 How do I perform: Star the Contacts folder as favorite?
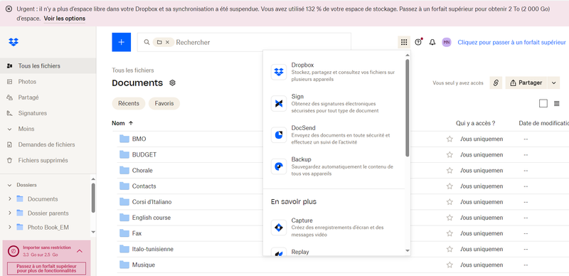pos(450,186)
